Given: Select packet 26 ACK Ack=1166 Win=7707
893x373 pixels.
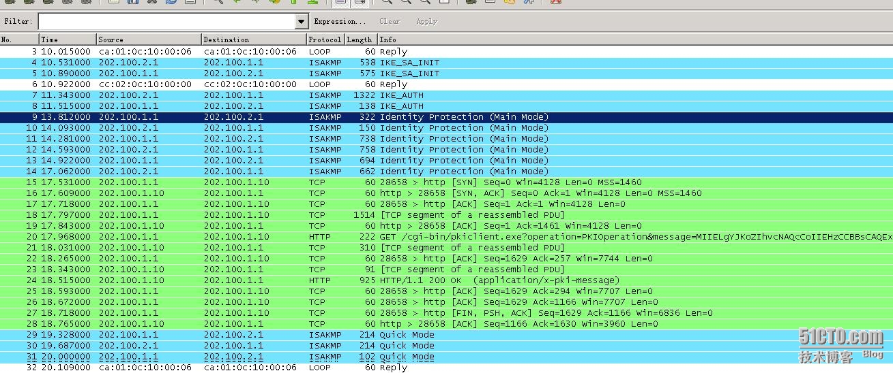Looking at the screenshot, I should pyautogui.click(x=446, y=302).
